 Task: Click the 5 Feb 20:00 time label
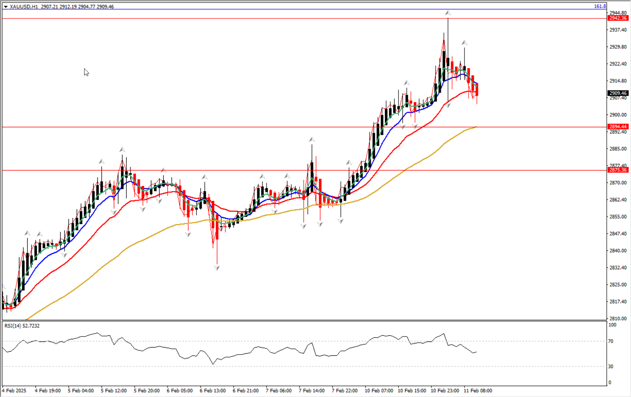pyautogui.click(x=146, y=390)
